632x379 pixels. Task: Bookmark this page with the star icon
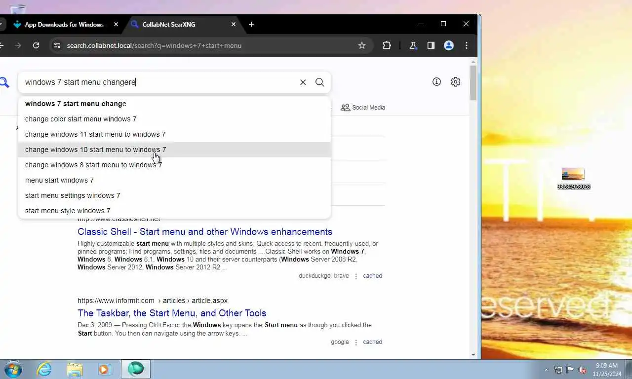362,45
